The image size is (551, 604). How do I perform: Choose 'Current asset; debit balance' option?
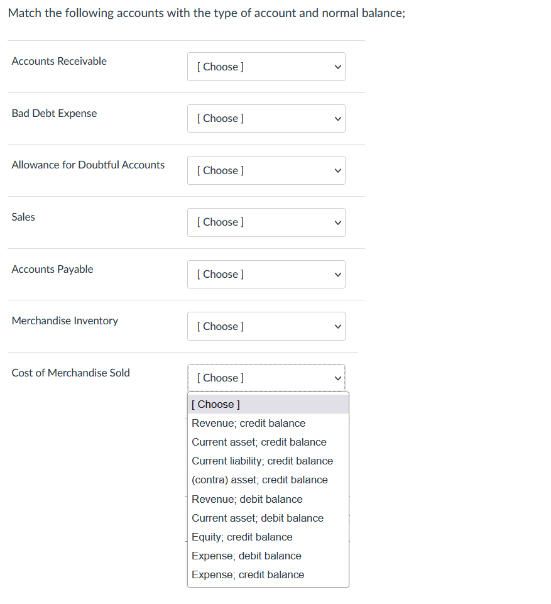[x=258, y=518]
